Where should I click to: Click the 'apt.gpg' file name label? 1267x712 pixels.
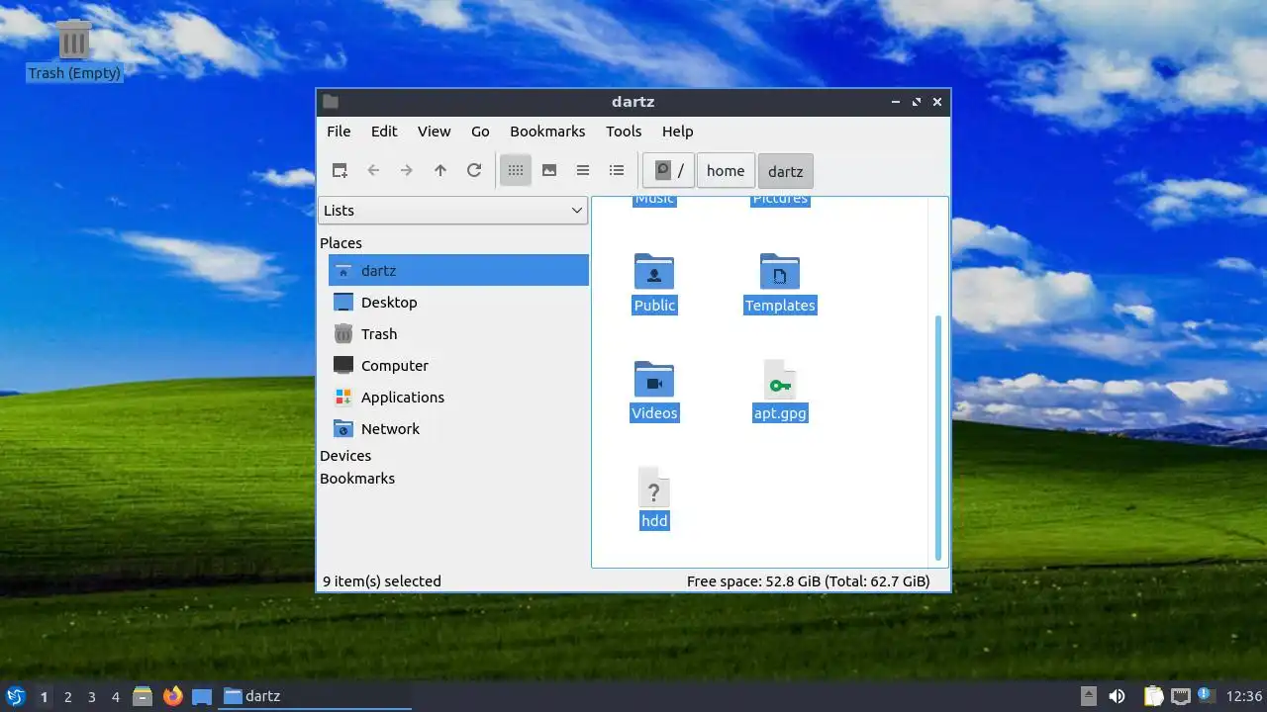(x=780, y=413)
